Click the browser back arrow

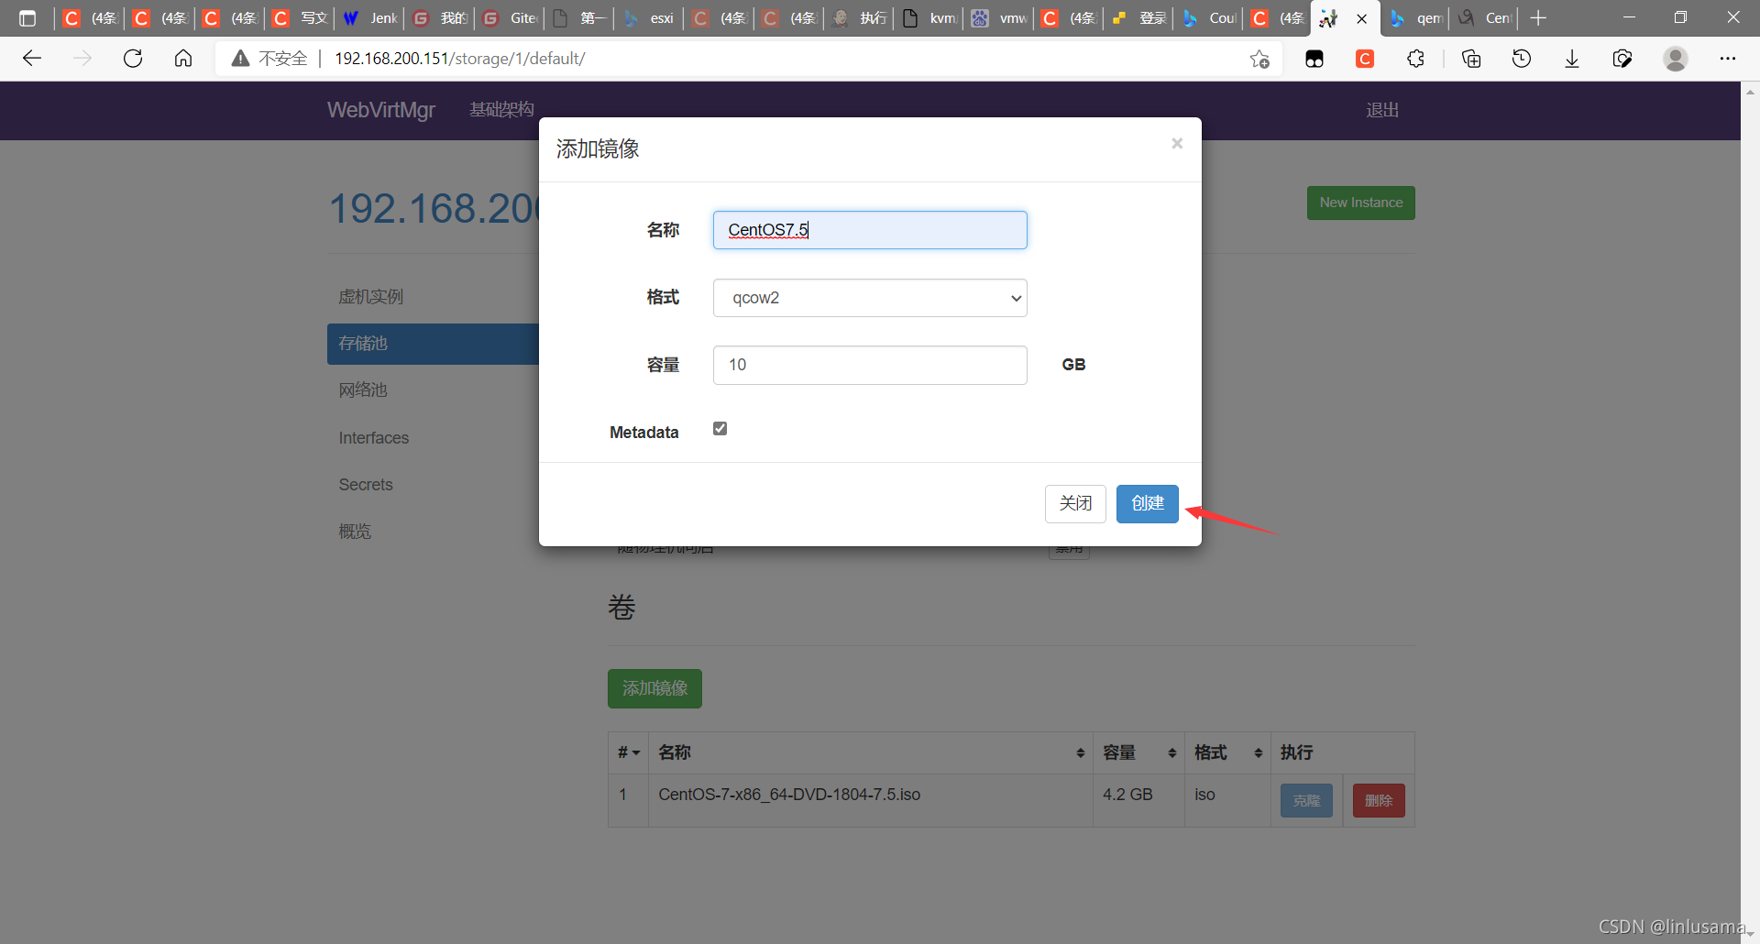(32, 59)
